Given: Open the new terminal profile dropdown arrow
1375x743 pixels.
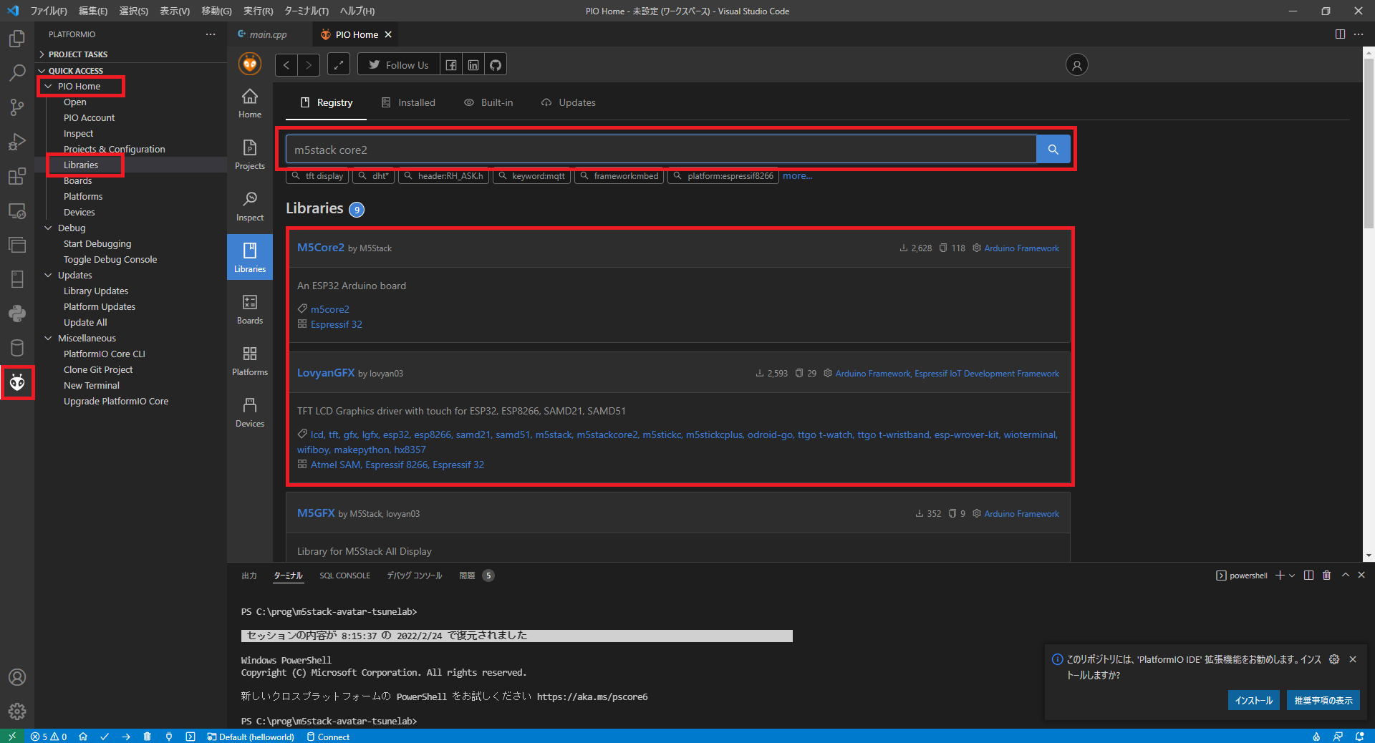Looking at the screenshot, I should pos(1292,576).
